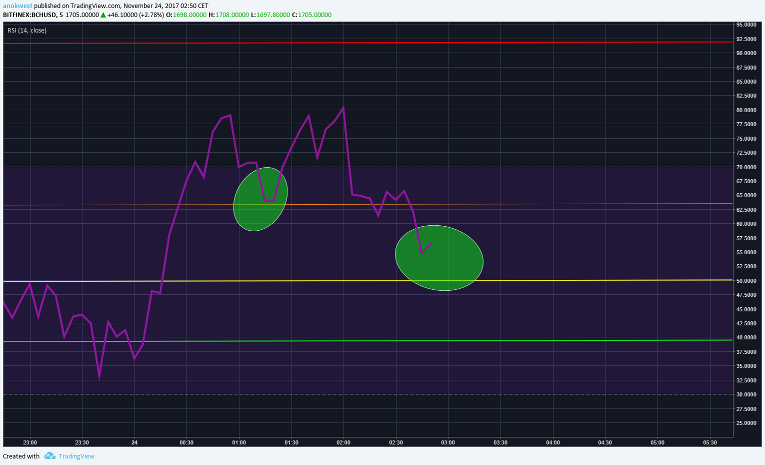Viewport: 765px width, 465px height.
Task: Click the 65.0000 scale label
Action: pos(746,195)
